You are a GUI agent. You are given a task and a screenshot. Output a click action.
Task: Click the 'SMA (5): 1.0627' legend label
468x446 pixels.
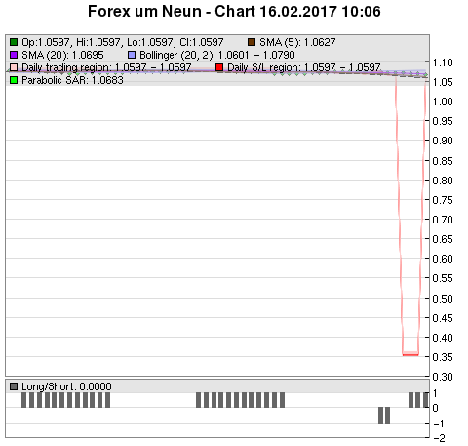click(297, 42)
